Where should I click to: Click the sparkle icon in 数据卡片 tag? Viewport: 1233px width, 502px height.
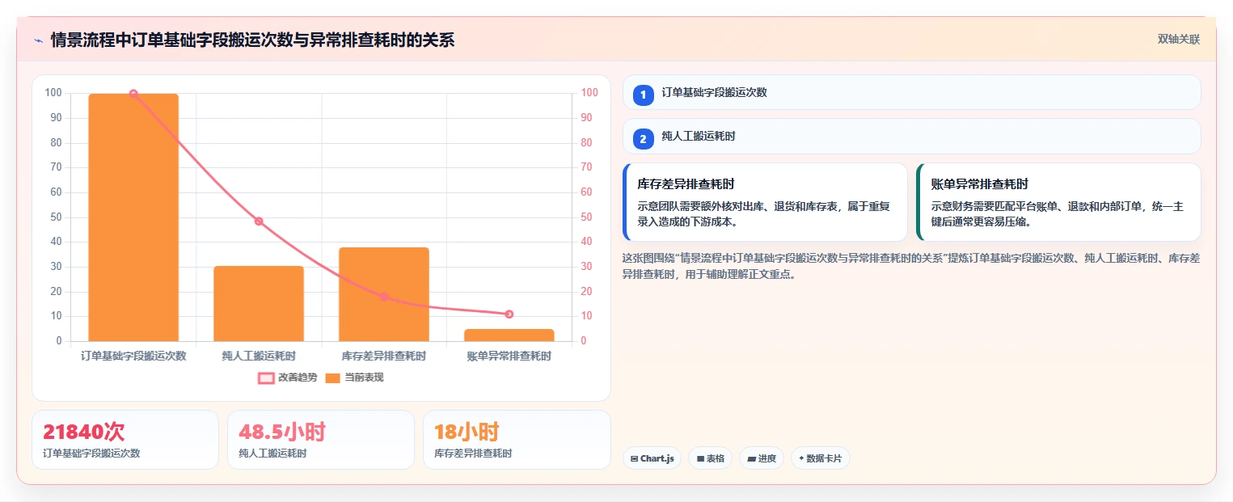click(801, 458)
